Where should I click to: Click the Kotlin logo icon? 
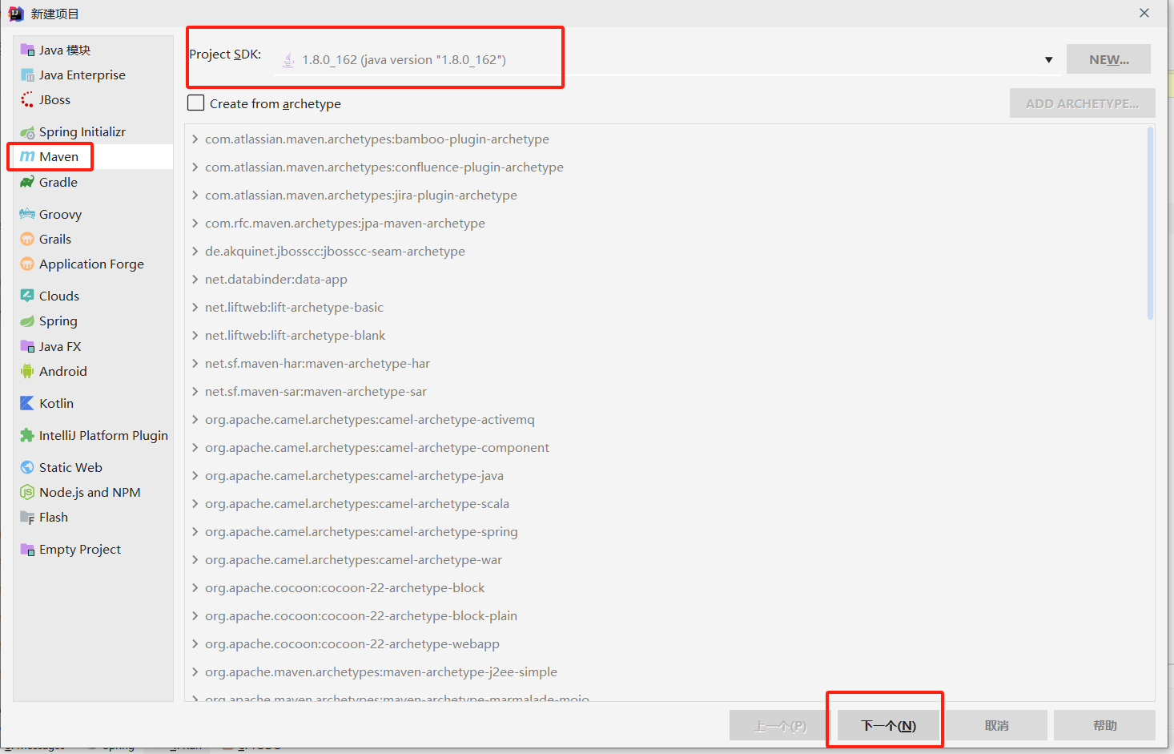(x=27, y=403)
